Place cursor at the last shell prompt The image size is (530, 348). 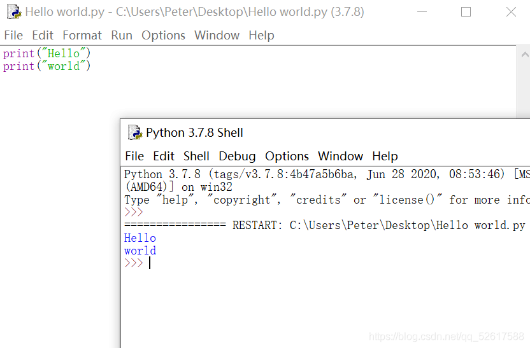tap(150, 263)
